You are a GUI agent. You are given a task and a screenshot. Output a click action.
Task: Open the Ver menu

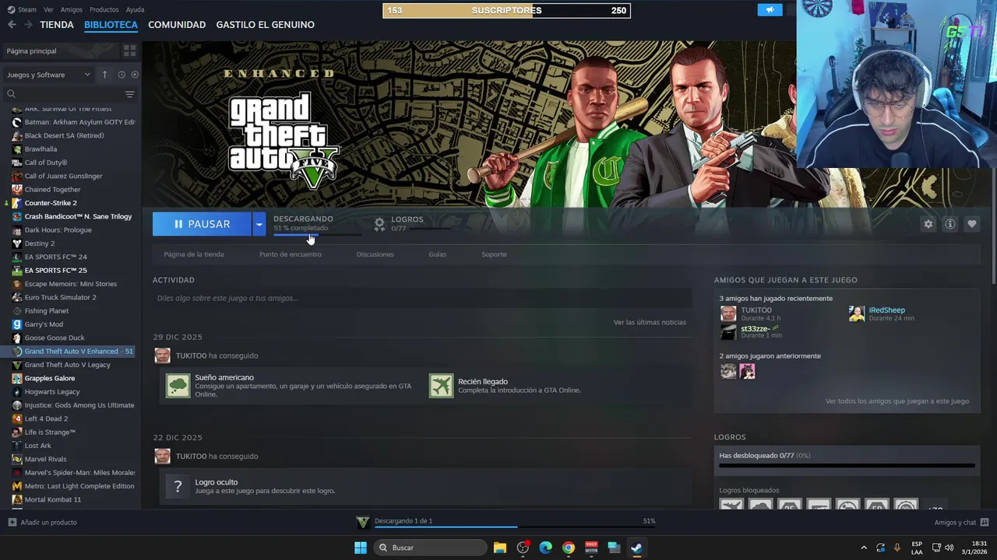pyautogui.click(x=48, y=9)
